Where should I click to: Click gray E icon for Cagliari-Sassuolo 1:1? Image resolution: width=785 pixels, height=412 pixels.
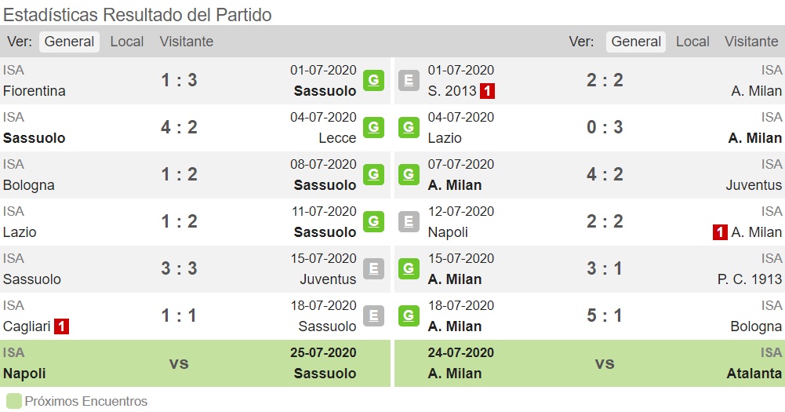coord(373,315)
